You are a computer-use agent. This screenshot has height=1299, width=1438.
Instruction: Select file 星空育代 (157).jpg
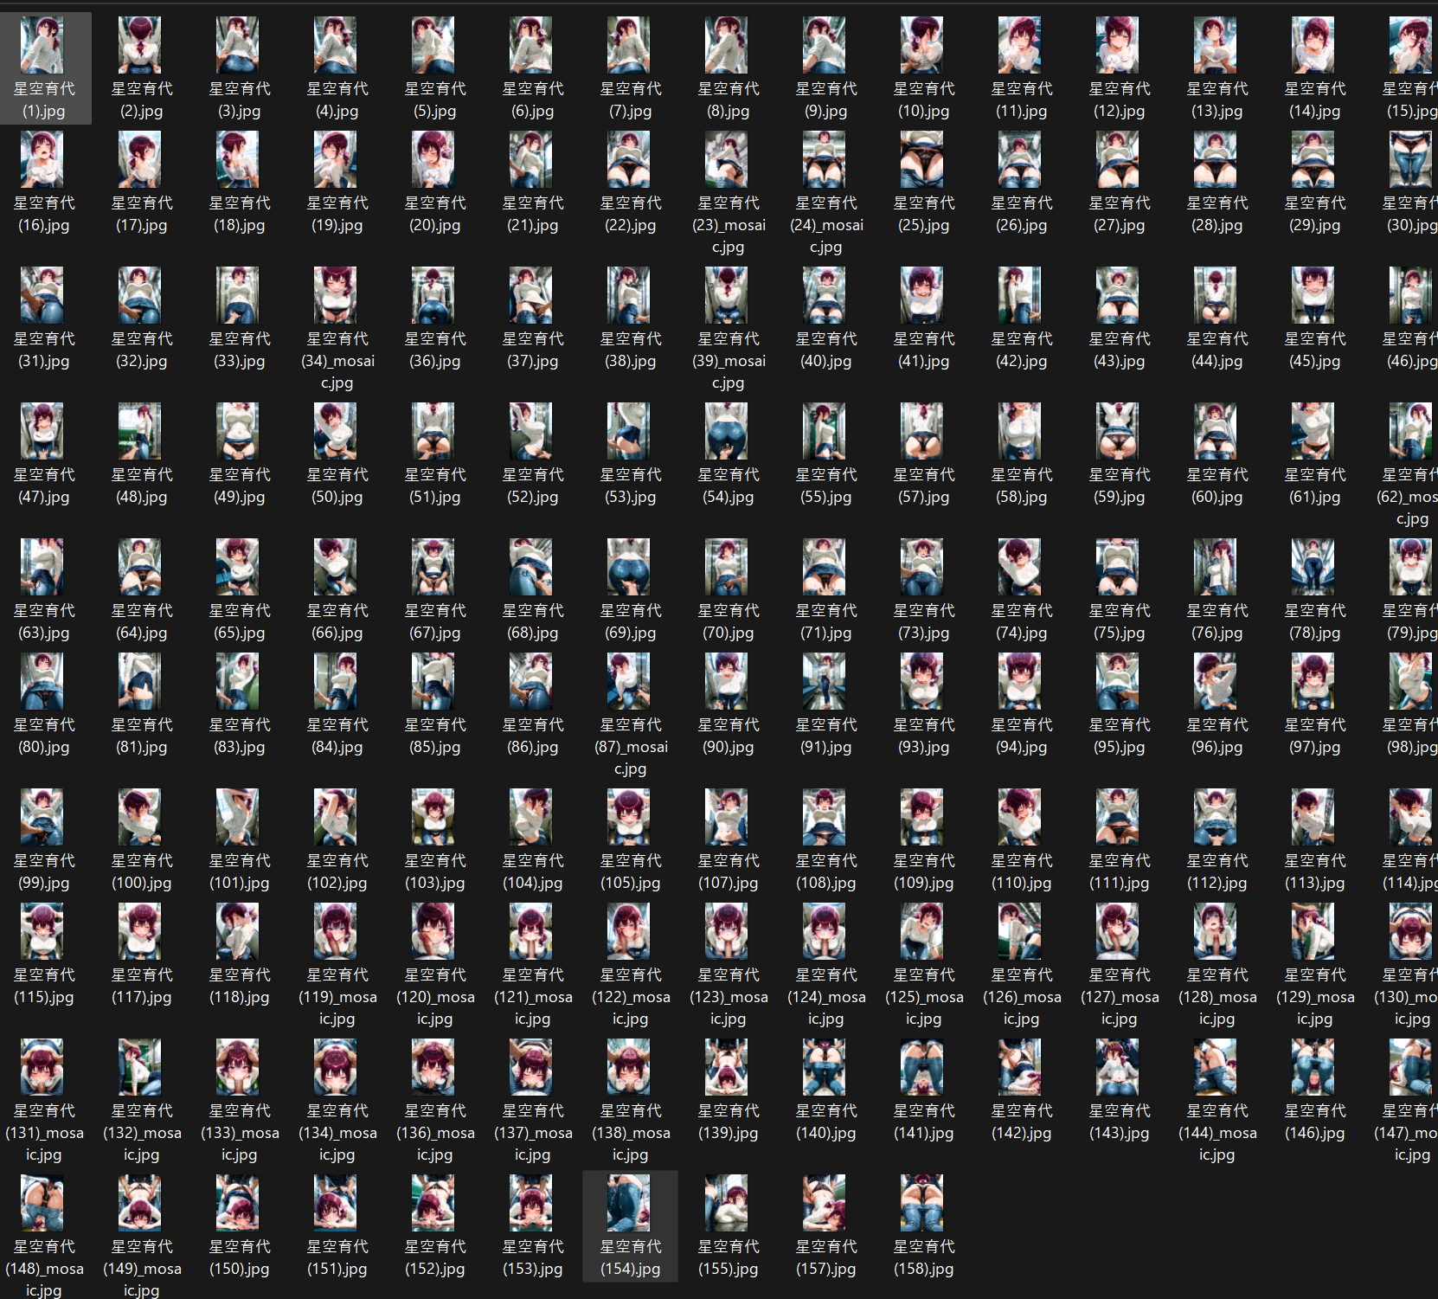click(825, 1226)
